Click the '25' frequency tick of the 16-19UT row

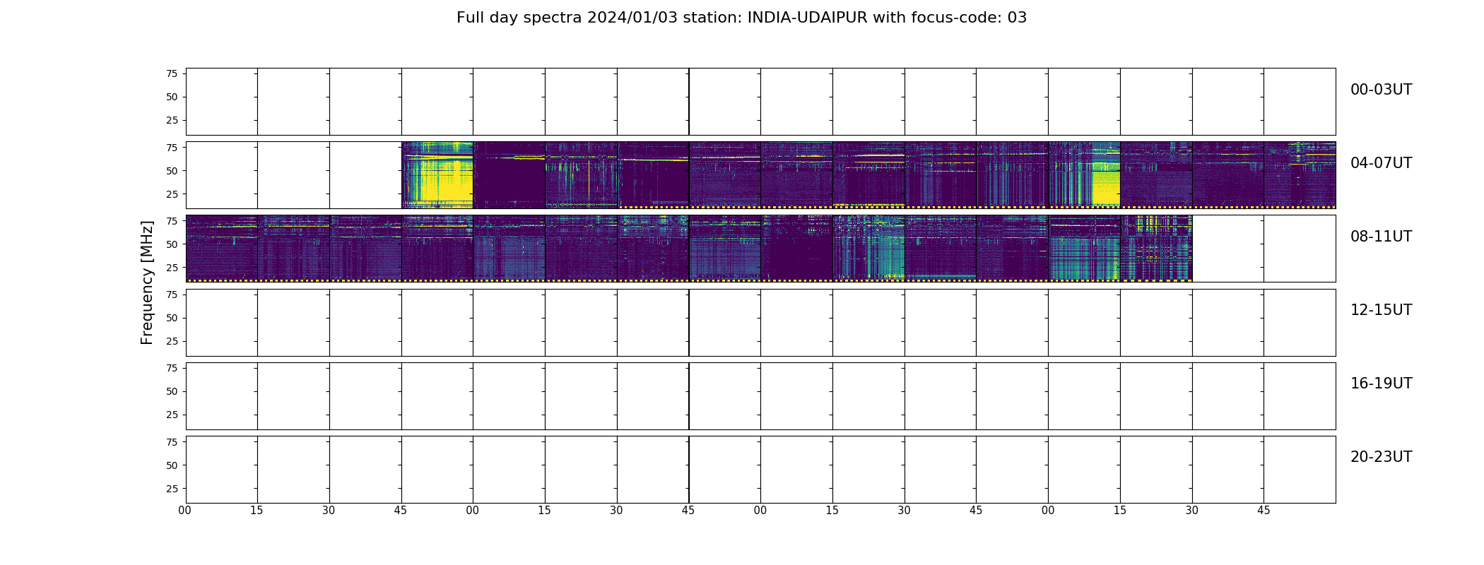[x=172, y=415]
